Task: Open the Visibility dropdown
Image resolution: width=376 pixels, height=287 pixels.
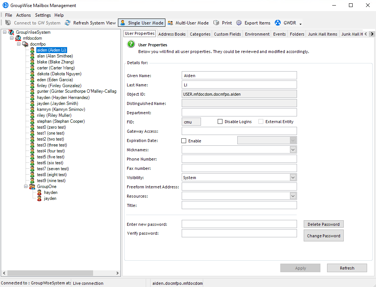Action: (x=293, y=178)
